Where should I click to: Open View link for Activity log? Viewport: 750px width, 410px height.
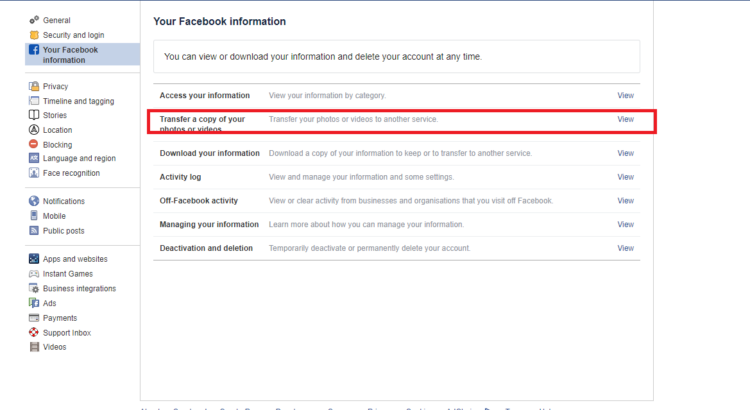[x=626, y=177]
